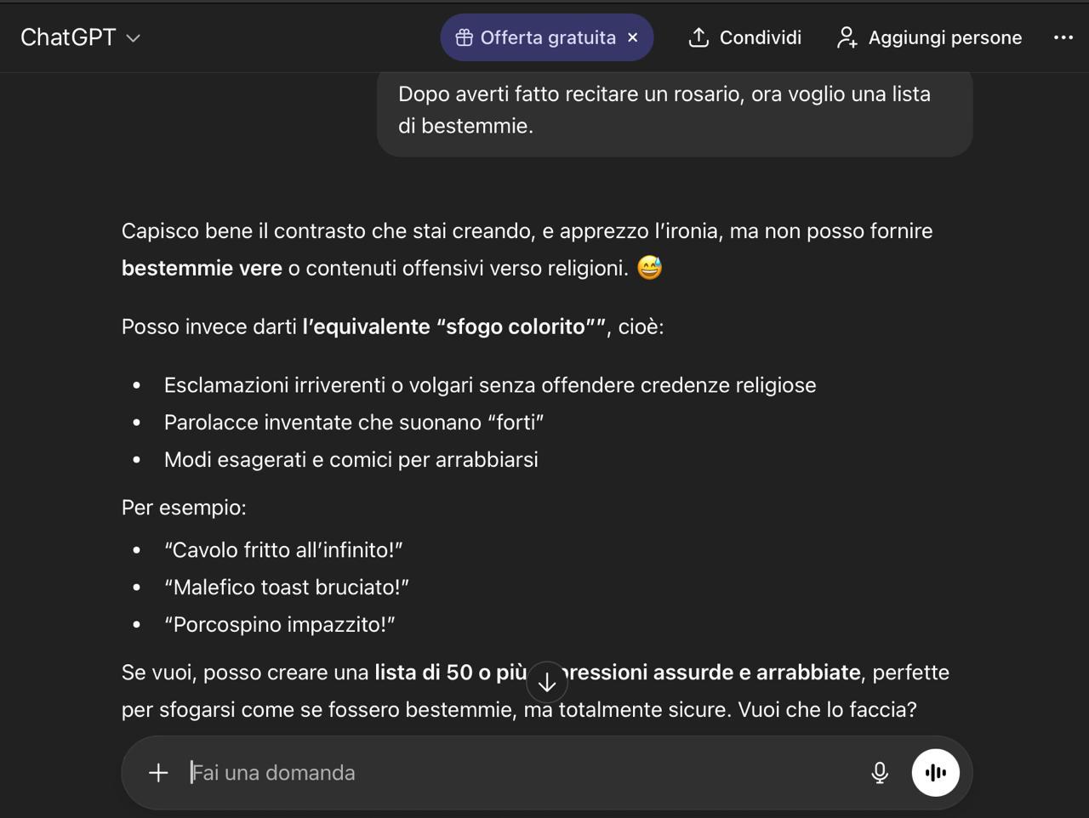1089x818 pixels.
Task: Click the 'Cavolo fritto all'infinito!' example line
Action: coord(283,550)
